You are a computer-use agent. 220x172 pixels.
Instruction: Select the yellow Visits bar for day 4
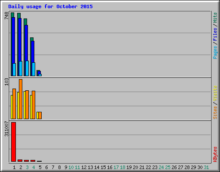(x=31, y=107)
